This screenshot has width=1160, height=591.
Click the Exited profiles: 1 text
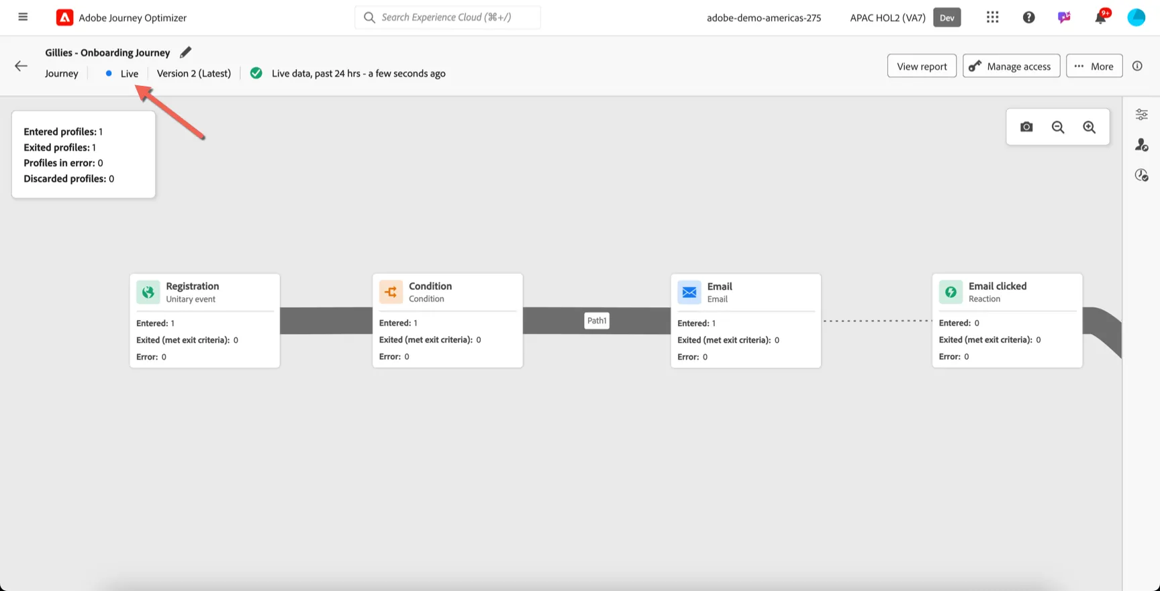click(x=60, y=148)
